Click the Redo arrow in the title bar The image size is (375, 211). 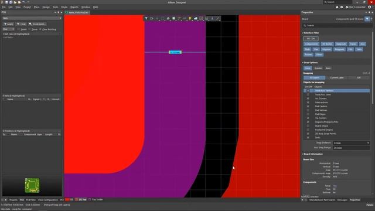point(28,2)
